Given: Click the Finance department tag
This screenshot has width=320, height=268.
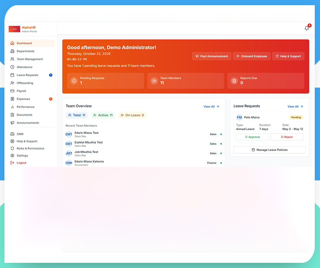Looking at the screenshot, I should tap(212, 163).
